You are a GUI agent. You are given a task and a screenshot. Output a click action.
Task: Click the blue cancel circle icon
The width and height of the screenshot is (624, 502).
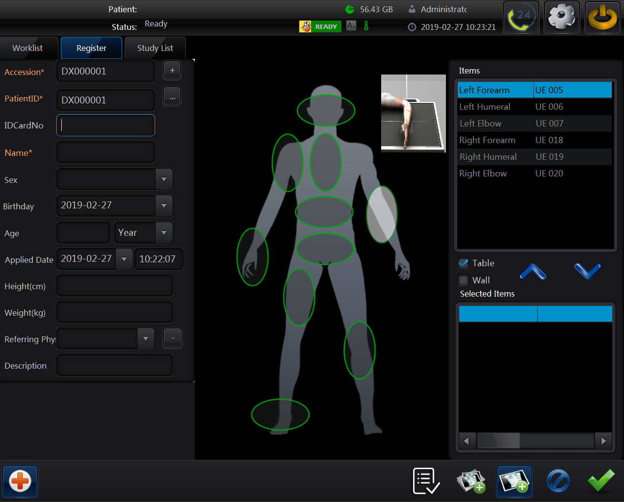pyautogui.click(x=558, y=481)
